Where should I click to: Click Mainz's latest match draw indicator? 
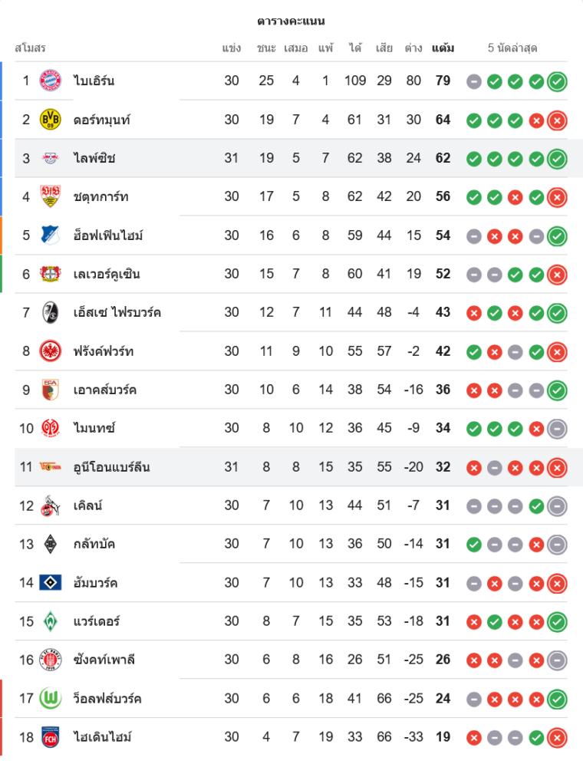[558, 429]
